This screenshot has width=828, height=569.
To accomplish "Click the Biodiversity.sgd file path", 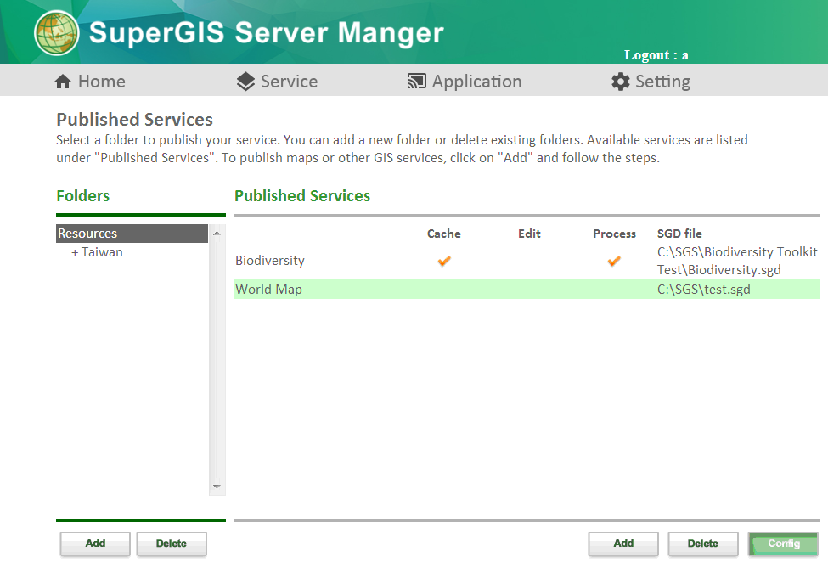I will coord(737,261).
